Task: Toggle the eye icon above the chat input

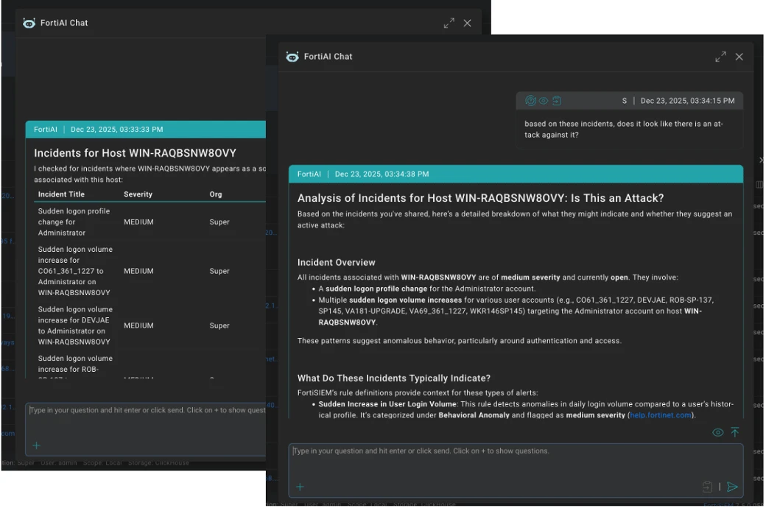Action: click(717, 432)
